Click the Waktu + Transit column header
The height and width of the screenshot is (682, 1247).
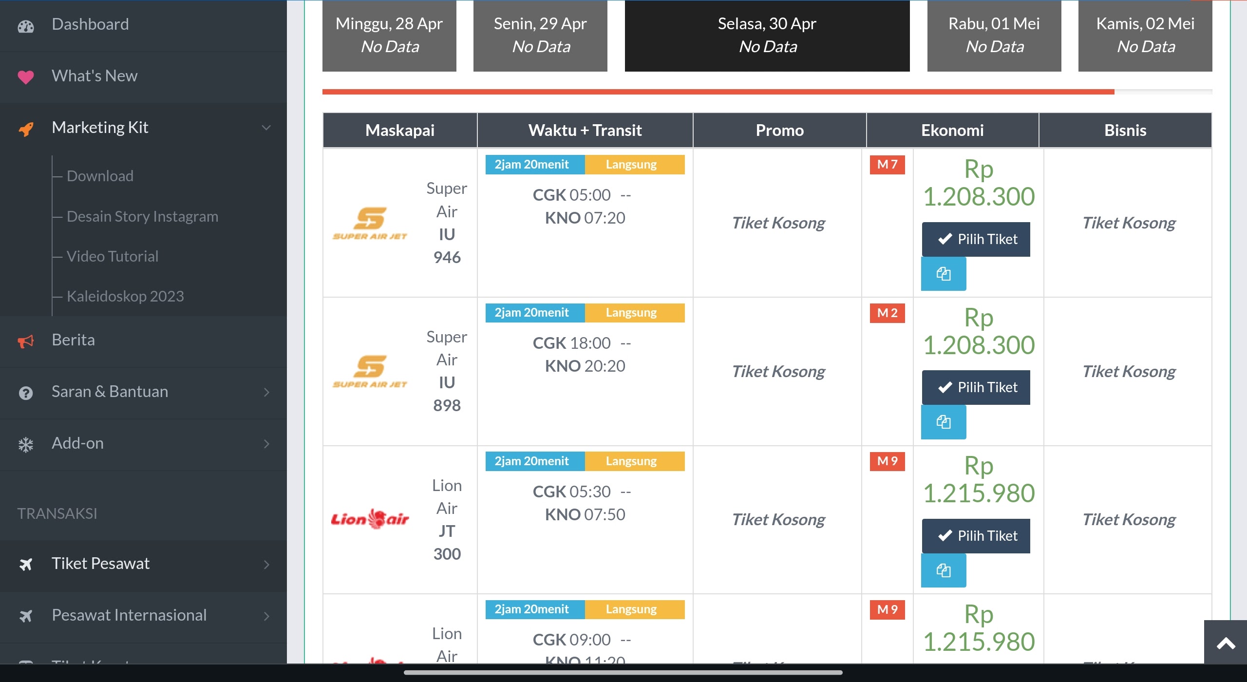[585, 130]
